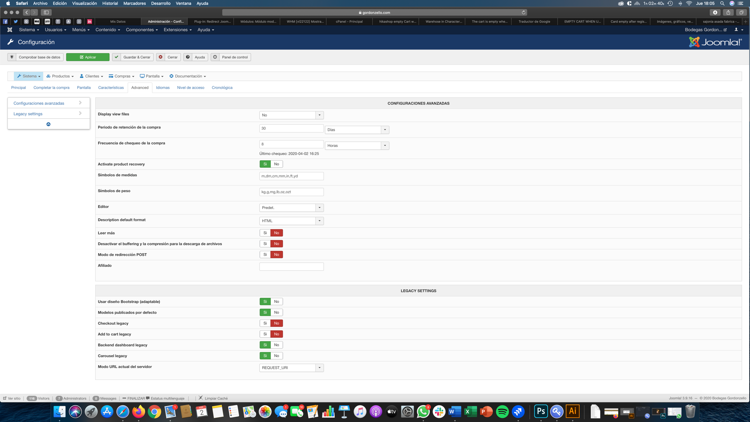This screenshot has height=422, width=750.
Task: Click the Safari share icon
Action: pos(728,13)
